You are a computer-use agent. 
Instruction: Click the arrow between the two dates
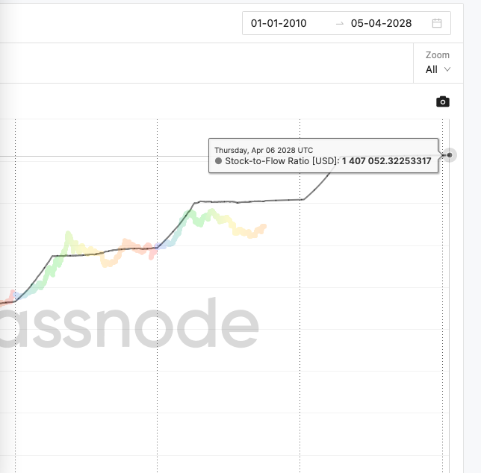click(340, 23)
